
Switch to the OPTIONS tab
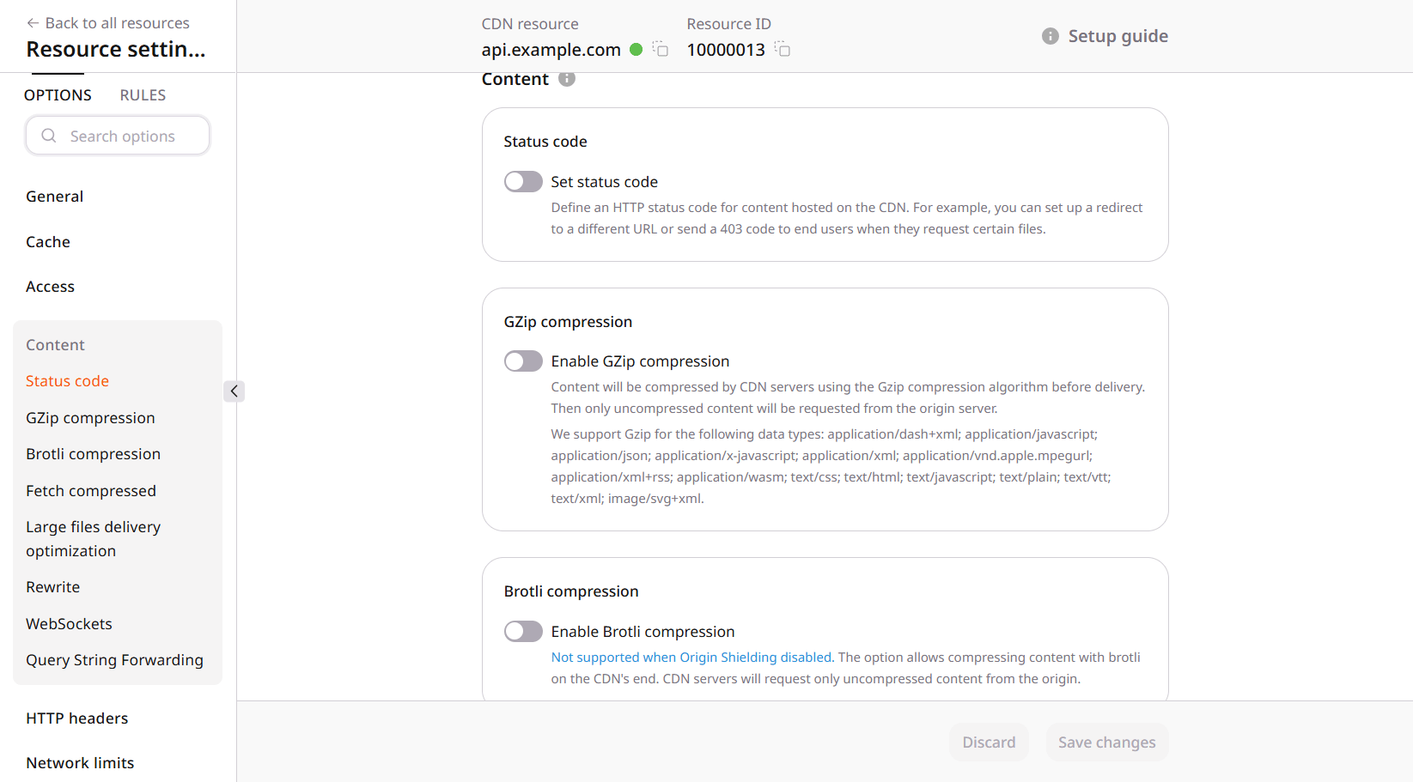58,95
